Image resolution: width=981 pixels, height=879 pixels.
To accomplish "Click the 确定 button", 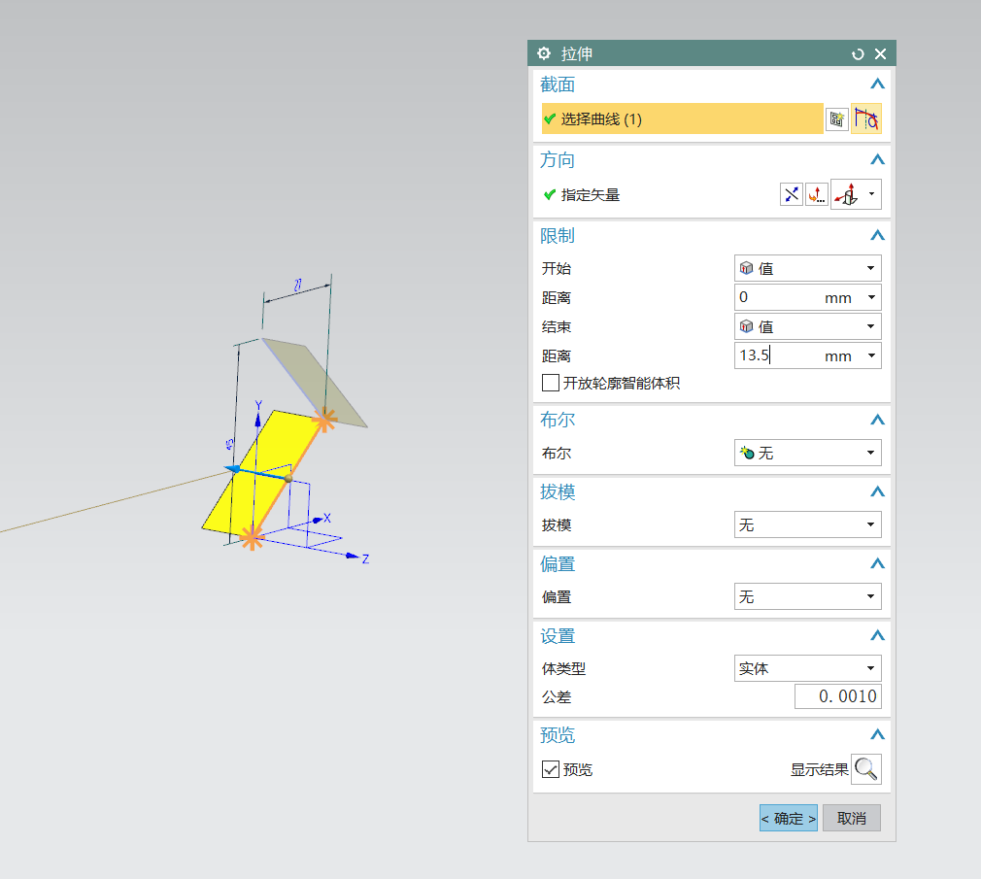I will click(789, 818).
